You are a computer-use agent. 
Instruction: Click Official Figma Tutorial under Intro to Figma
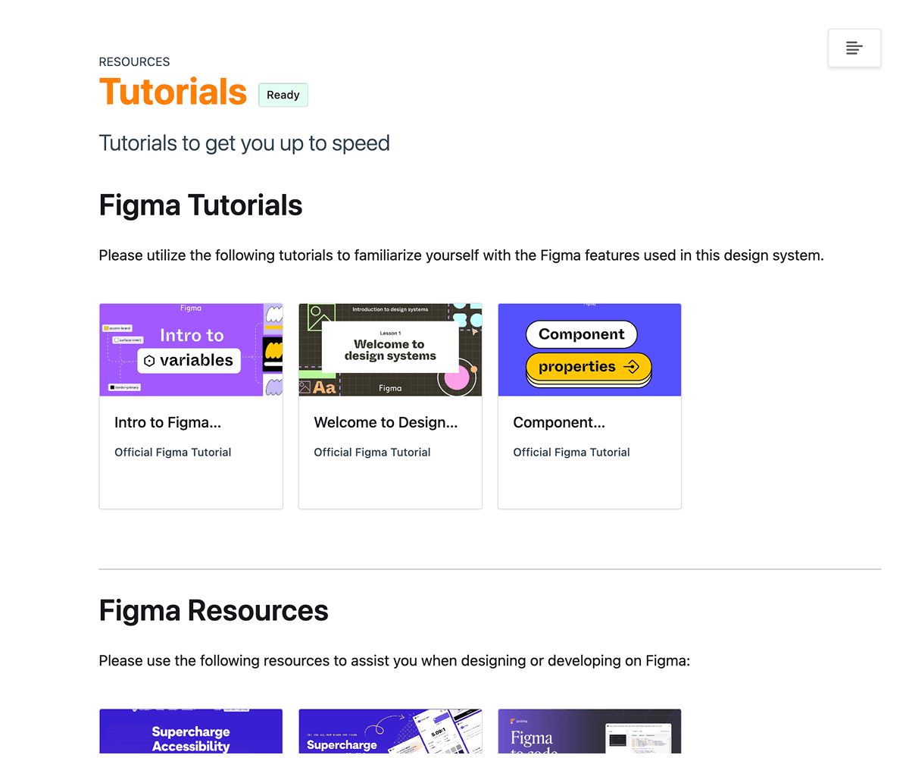173,452
